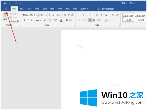Open the font group dialog launcher

pyautogui.click(x=74, y=25)
